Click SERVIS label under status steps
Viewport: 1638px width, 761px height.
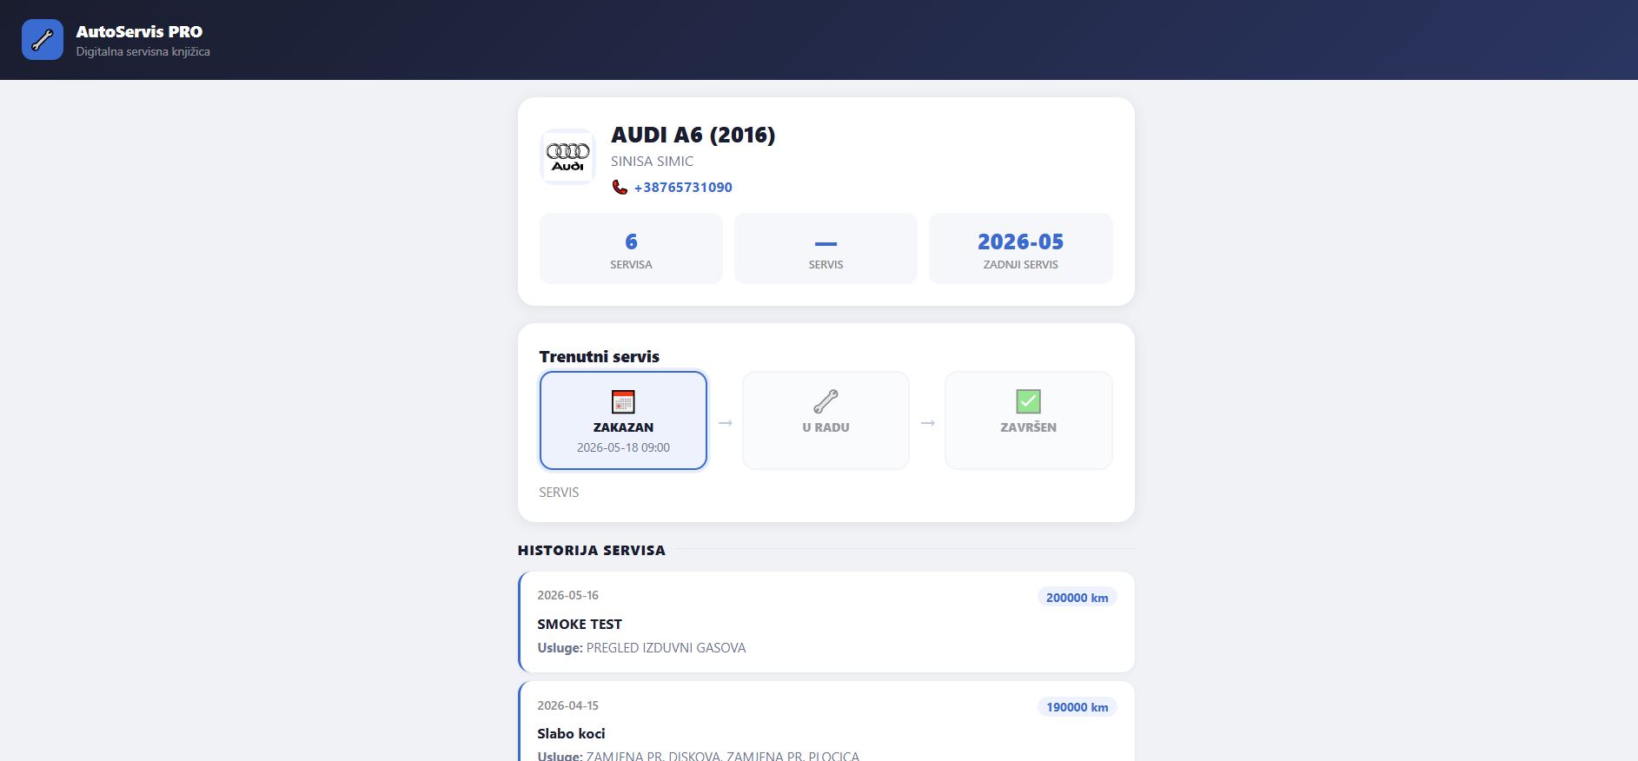click(x=559, y=492)
